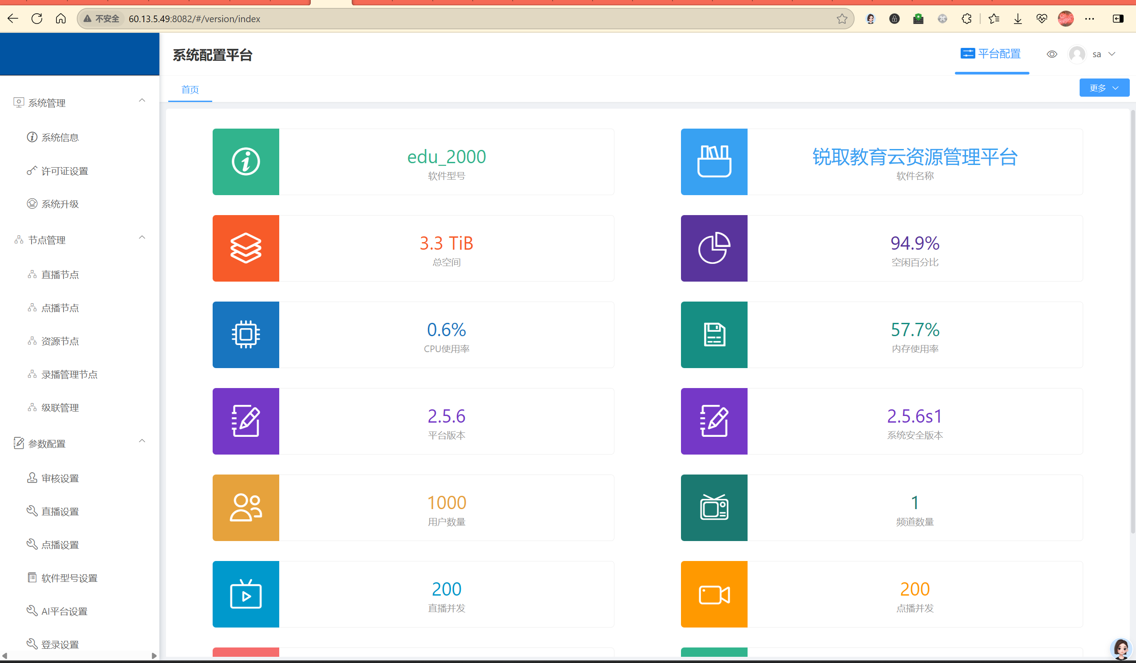Select the 首页 tab
Screen dimensions: 1136x663
point(190,90)
